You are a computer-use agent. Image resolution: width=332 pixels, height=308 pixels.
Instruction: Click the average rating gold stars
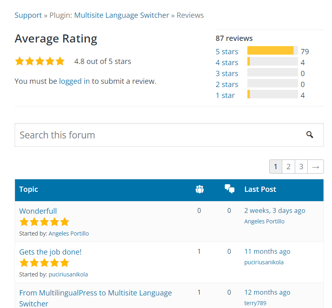point(40,61)
